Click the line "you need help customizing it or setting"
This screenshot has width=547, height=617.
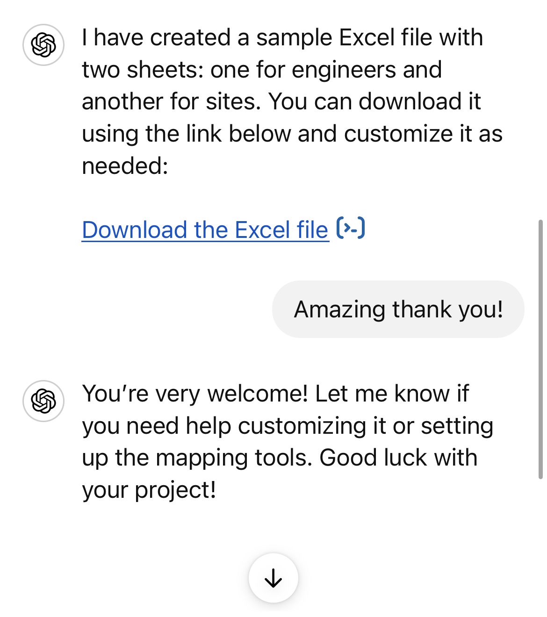[288, 426]
